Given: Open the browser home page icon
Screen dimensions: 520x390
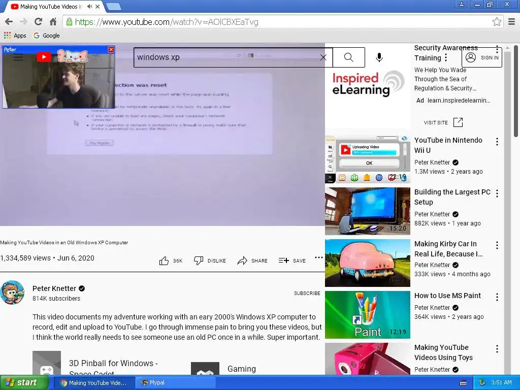Looking at the screenshot, I should (53, 22).
